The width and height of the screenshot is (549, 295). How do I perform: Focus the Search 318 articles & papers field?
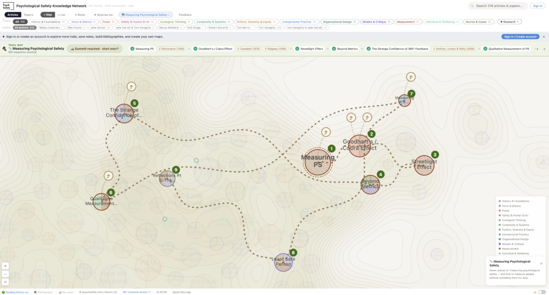498,6
